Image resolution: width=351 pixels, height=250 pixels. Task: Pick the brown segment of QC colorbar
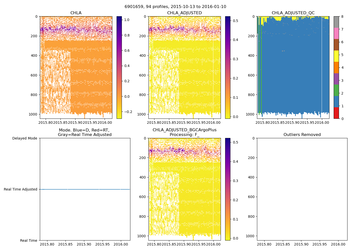(x=336, y=45)
